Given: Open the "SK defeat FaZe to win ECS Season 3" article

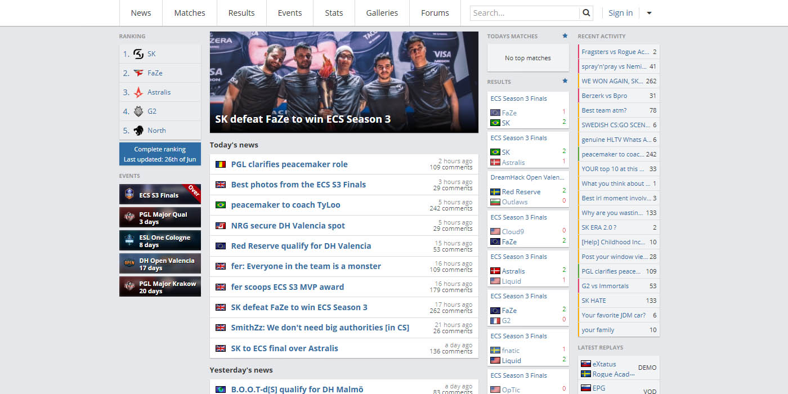Looking at the screenshot, I should tap(299, 307).
